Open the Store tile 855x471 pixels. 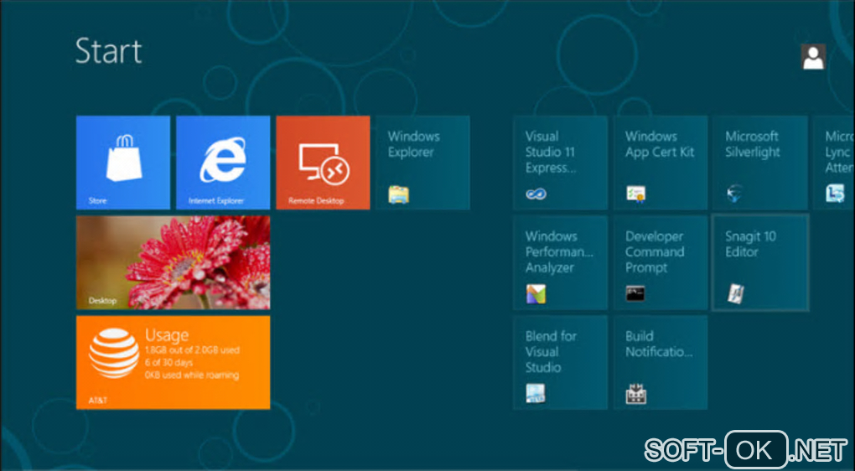(x=123, y=163)
